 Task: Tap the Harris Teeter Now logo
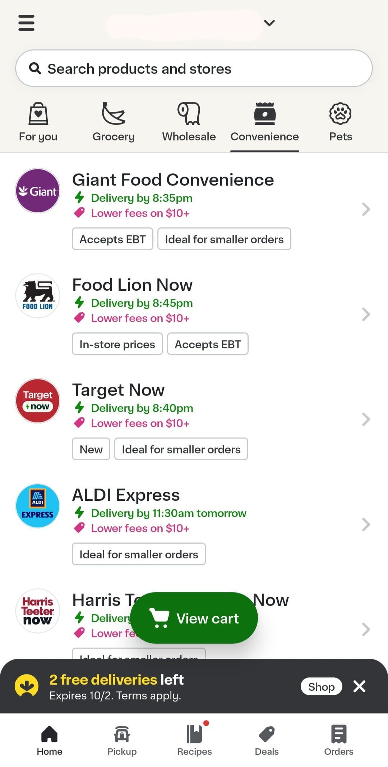[x=38, y=611]
